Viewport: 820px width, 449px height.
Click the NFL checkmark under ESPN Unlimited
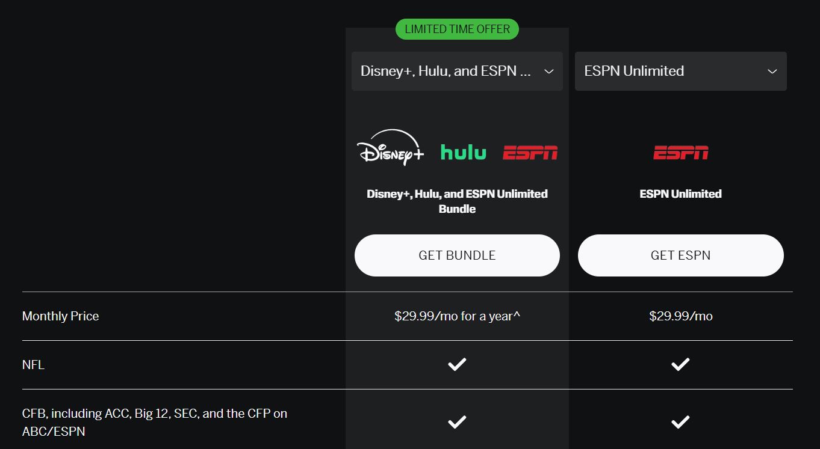click(680, 364)
